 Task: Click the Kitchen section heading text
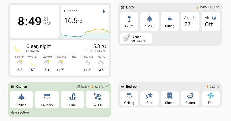coord(21,87)
